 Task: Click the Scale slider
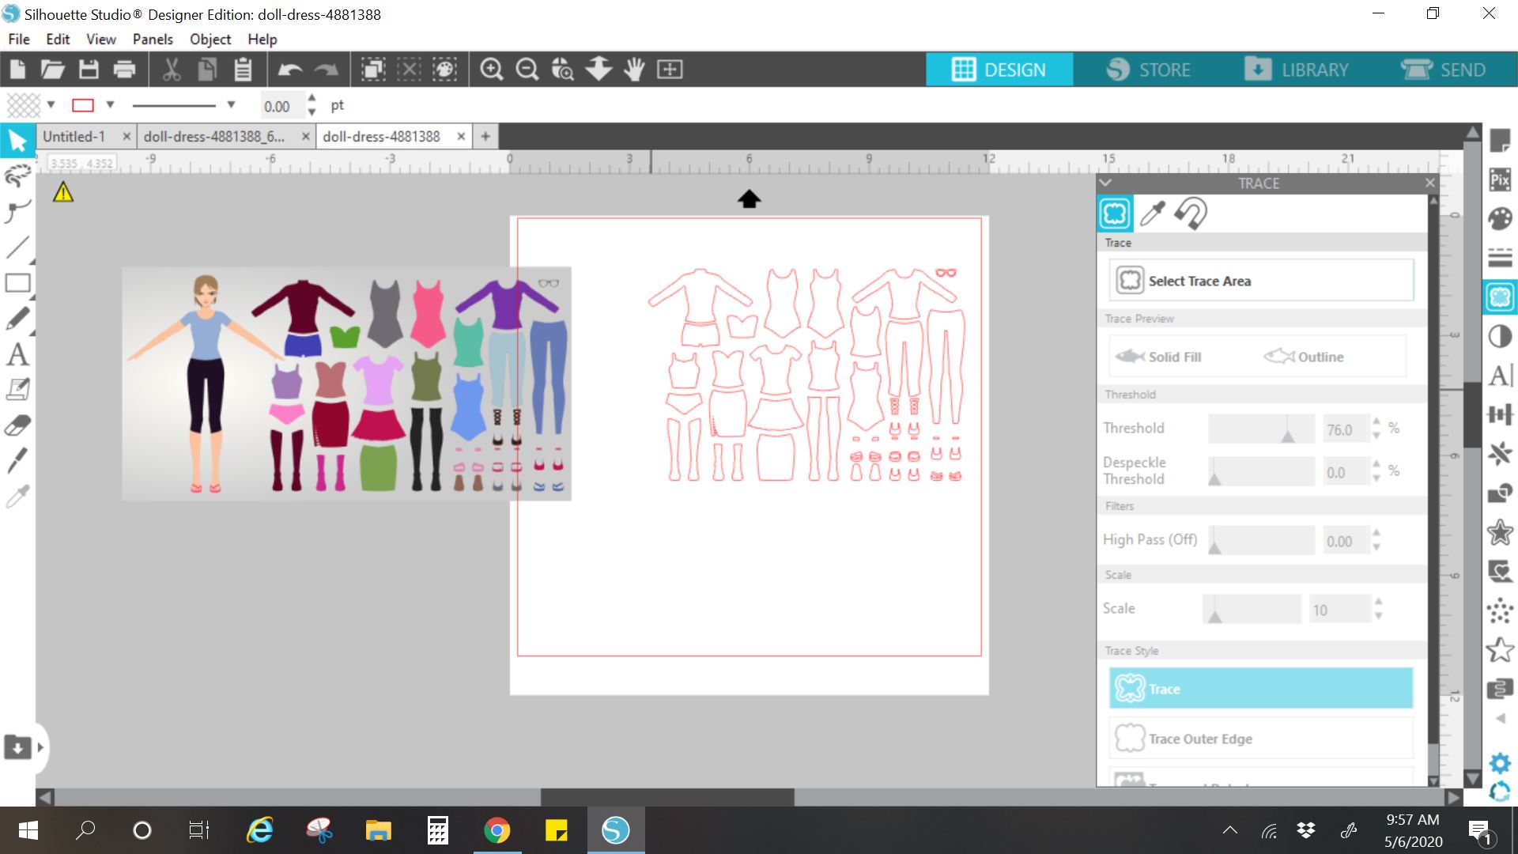pyautogui.click(x=1252, y=609)
